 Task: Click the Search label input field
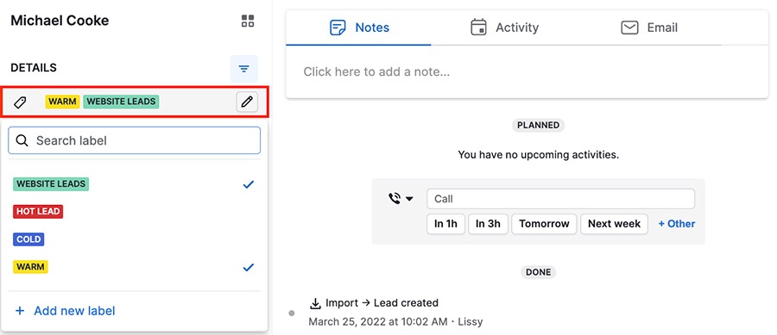(x=135, y=141)
